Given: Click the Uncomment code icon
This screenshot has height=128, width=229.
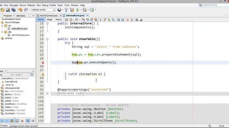Looking at the screenshot, I should (141, 20).
